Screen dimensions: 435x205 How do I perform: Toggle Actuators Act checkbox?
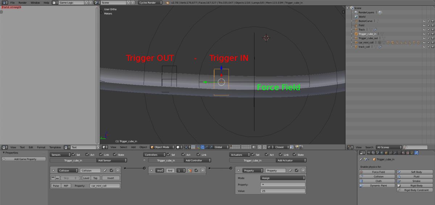[266, 155]
